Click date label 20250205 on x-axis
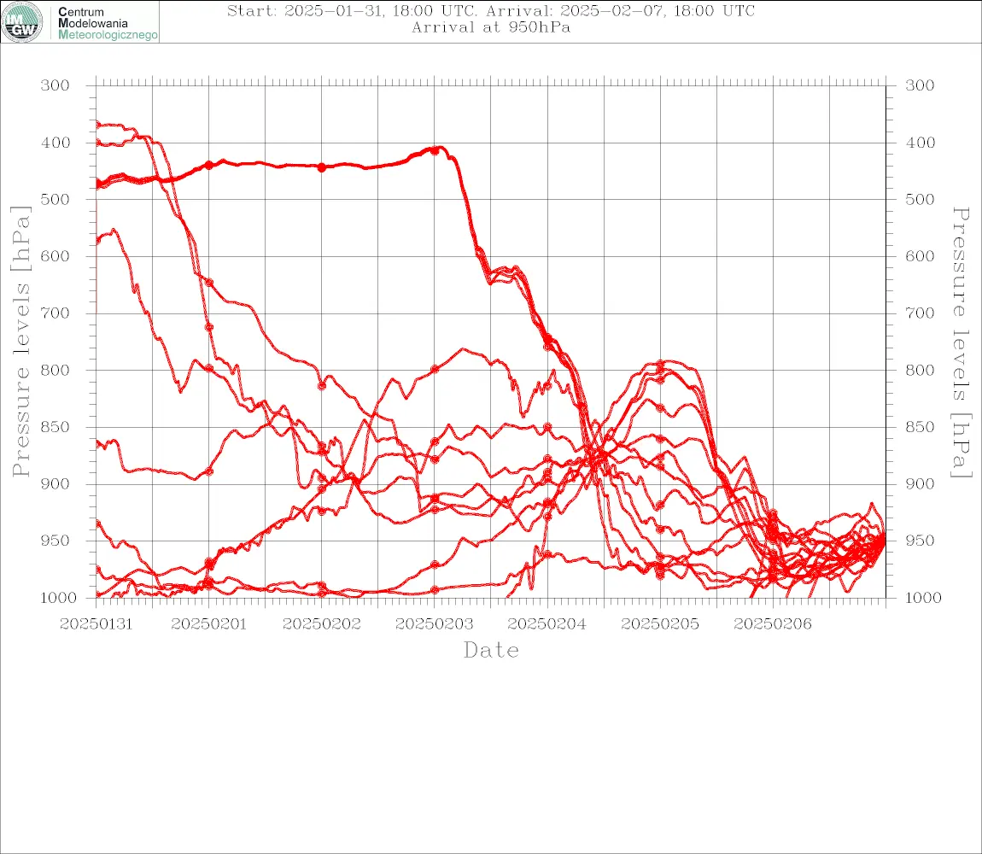This screenshot has height=854, width=982. point(660,624)
